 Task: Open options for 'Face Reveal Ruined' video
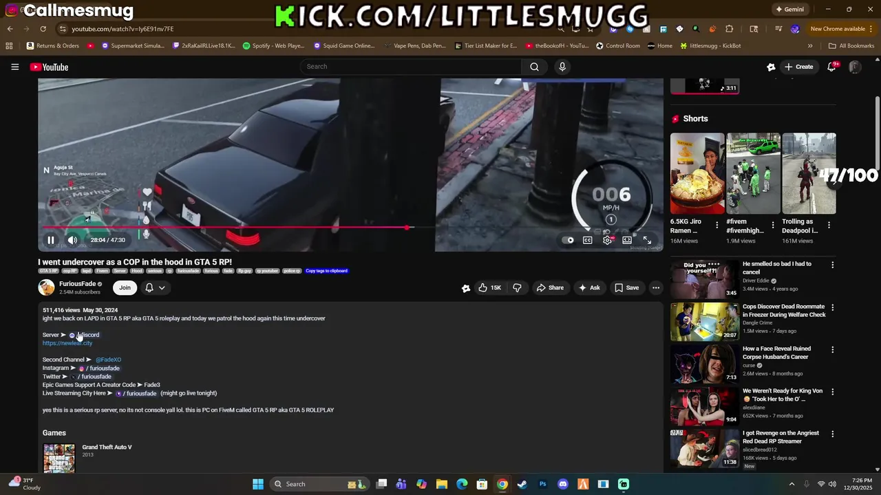pos(832,349)
